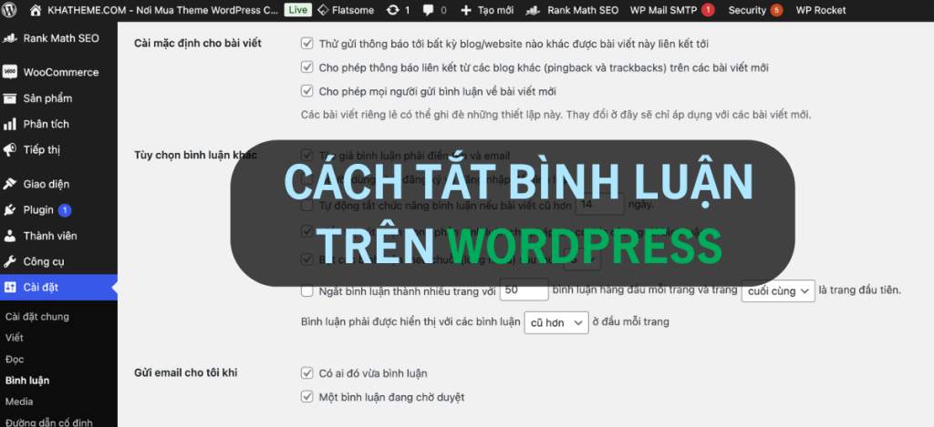The height and width of the screenshot is (427, 934).
Task: Click the Tiếp thị megaphone icon
Action: [9, 150]
